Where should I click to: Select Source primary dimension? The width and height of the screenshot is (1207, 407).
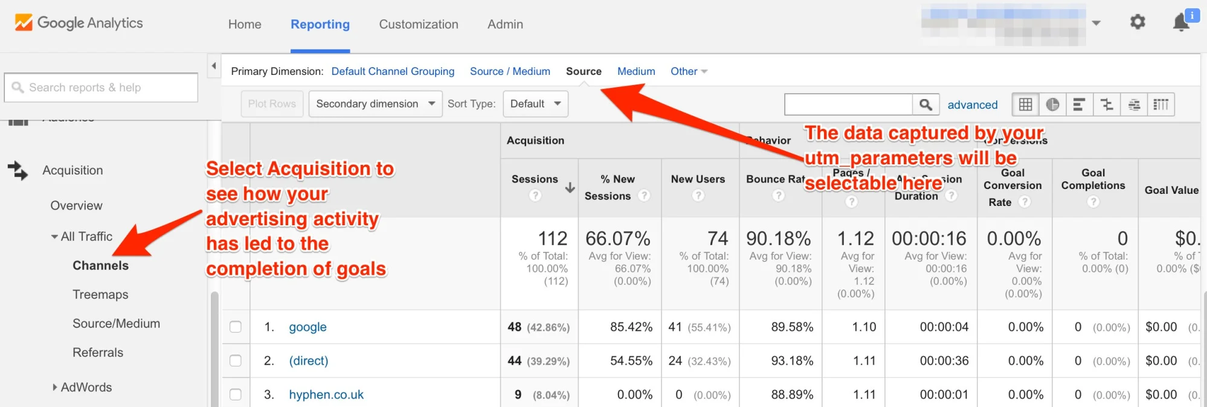pyautogui.click(x=584, y=71)
